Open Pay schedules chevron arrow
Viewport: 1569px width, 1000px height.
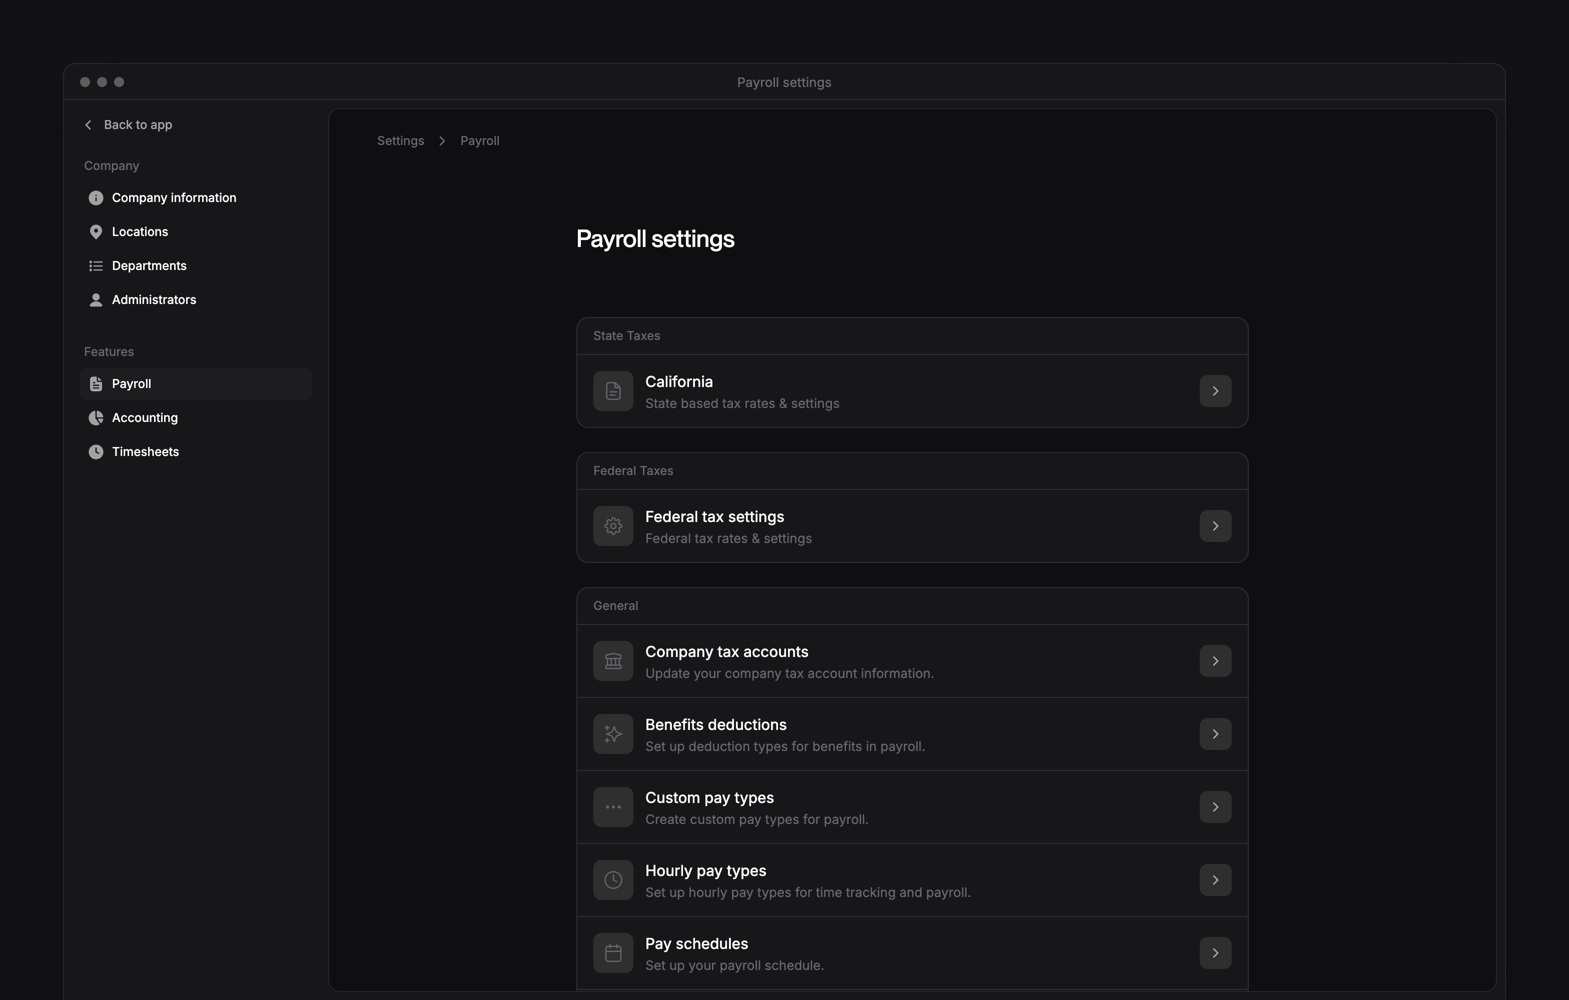pyautogui.click(x=1215, y=953)
